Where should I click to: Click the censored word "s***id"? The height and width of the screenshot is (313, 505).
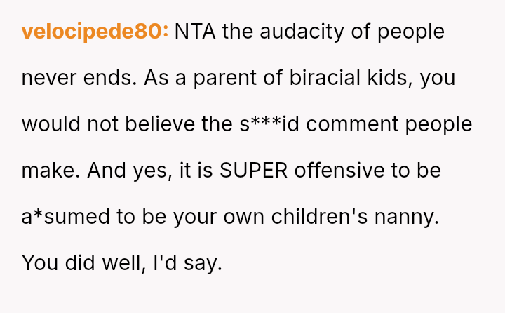[x=269, y=124]
